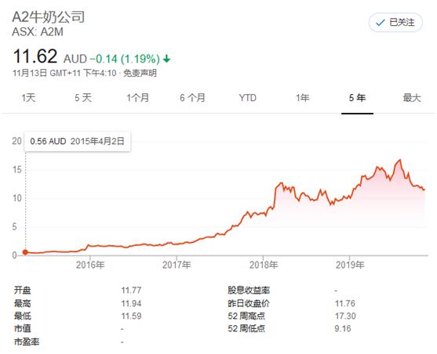This screenshot has width=437, height=354.
Task: Show the 最大 range tab
Action: click(x=412, y=98)
